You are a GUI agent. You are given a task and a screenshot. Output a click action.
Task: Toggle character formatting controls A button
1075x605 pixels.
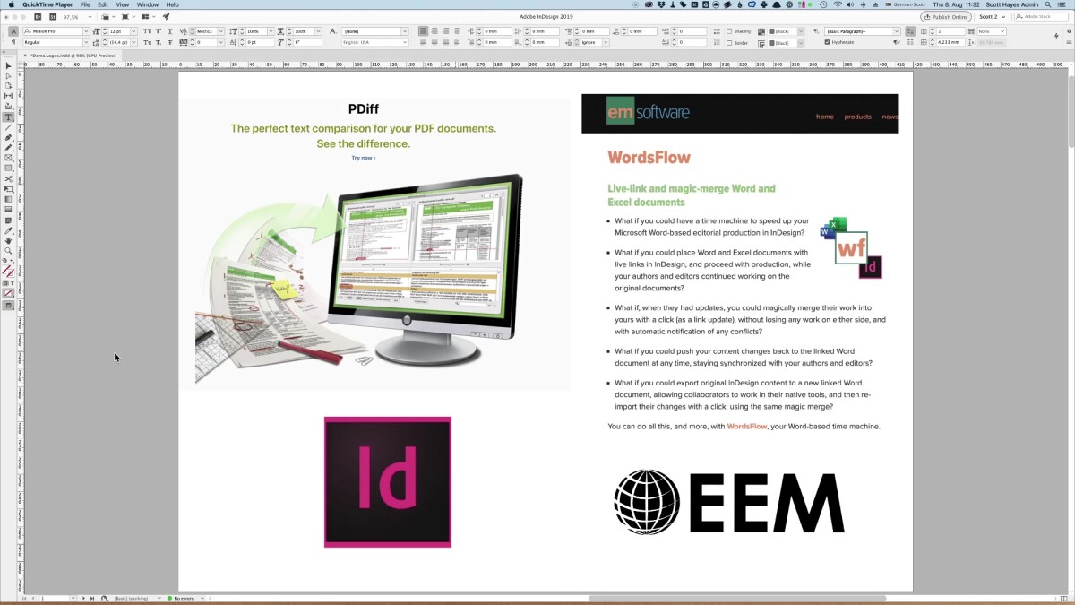[x=13, y=31]
